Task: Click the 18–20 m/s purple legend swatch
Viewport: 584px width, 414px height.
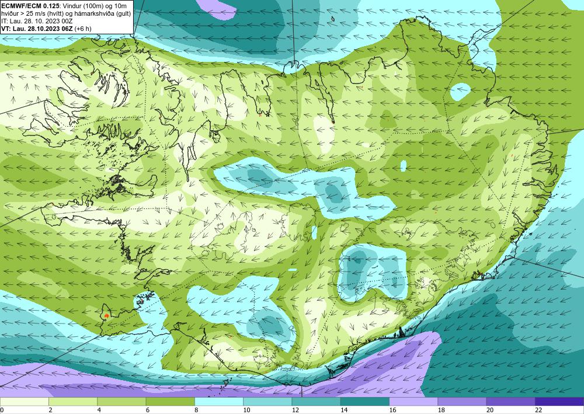Action: coord(462,402)
